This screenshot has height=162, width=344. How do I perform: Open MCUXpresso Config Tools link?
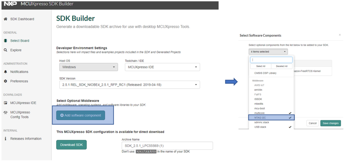point(20,114)
